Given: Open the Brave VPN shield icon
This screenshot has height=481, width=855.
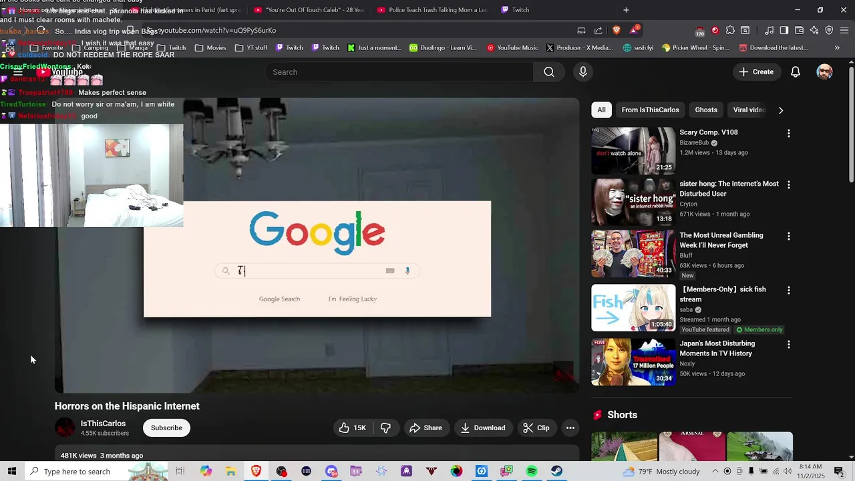Looking at the screenshot, I should pyautogui.click(x=829, y=30).
